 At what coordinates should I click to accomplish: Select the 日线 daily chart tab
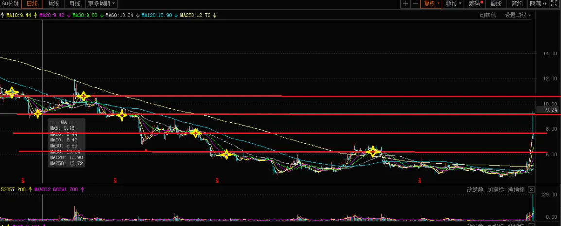click(32, 4)
